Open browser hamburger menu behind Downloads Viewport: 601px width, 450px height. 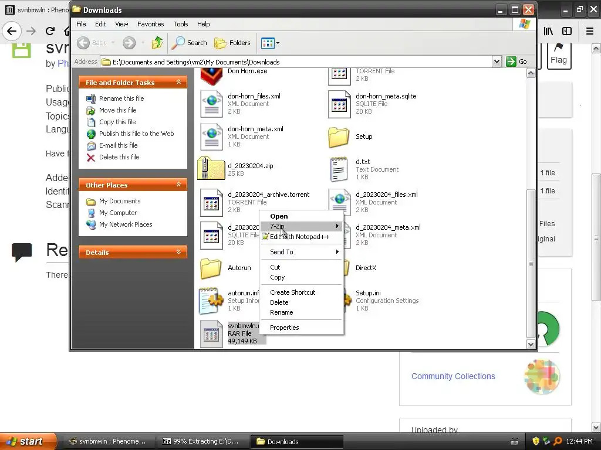tap(589, 31)
